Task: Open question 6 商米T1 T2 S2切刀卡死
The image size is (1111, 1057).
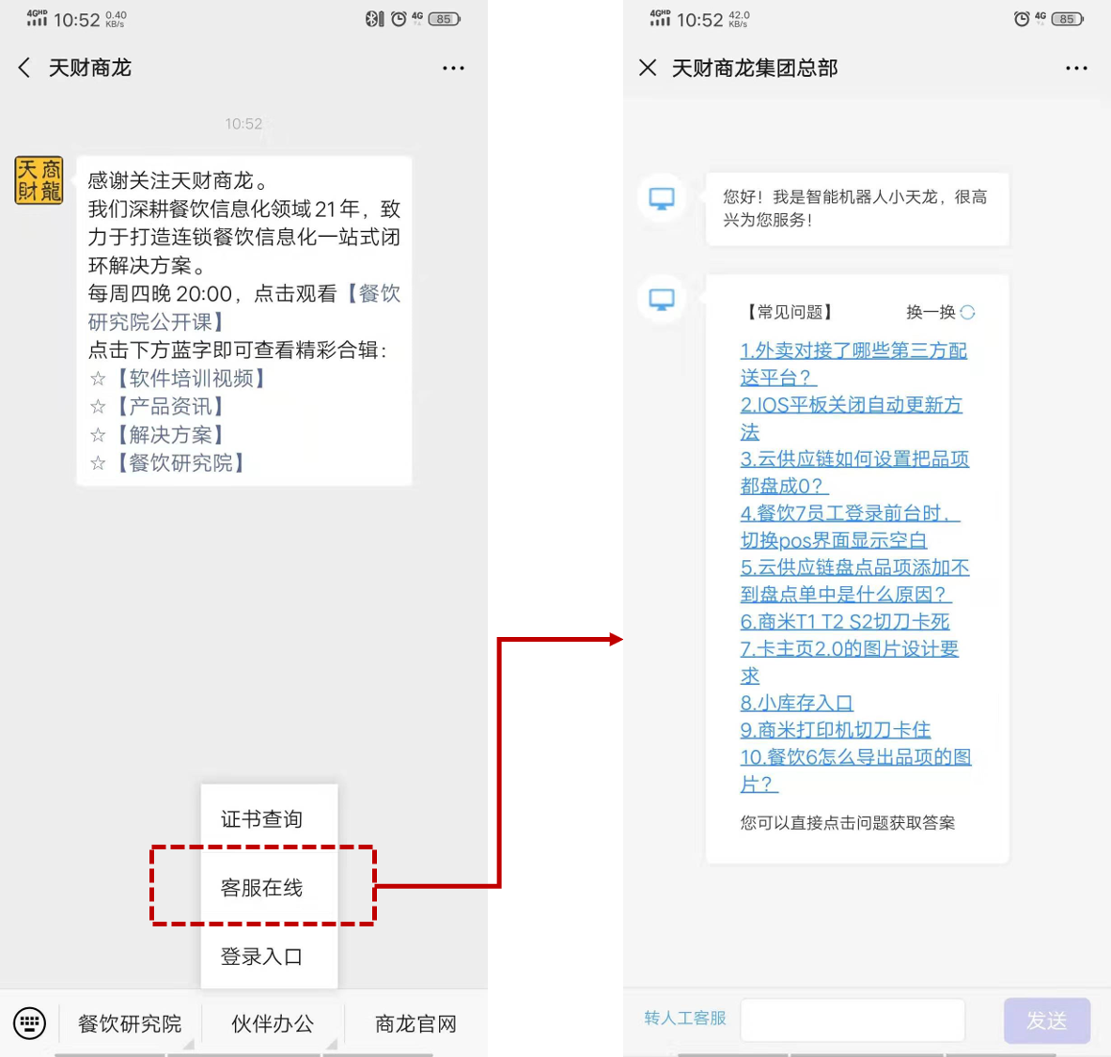Action: point(845,622)
